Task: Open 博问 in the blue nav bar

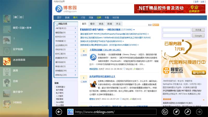Action: (x=75, y=18)
